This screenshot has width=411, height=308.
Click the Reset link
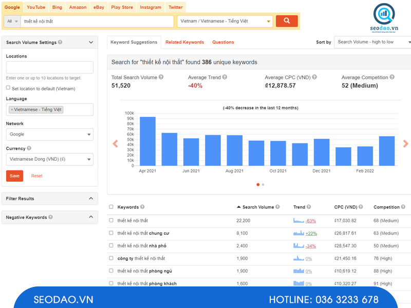(36, 176)
